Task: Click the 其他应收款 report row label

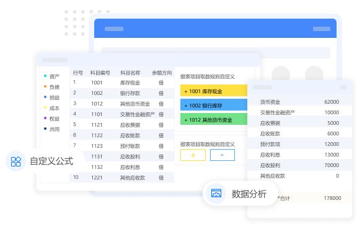Action: coord(273,176)
